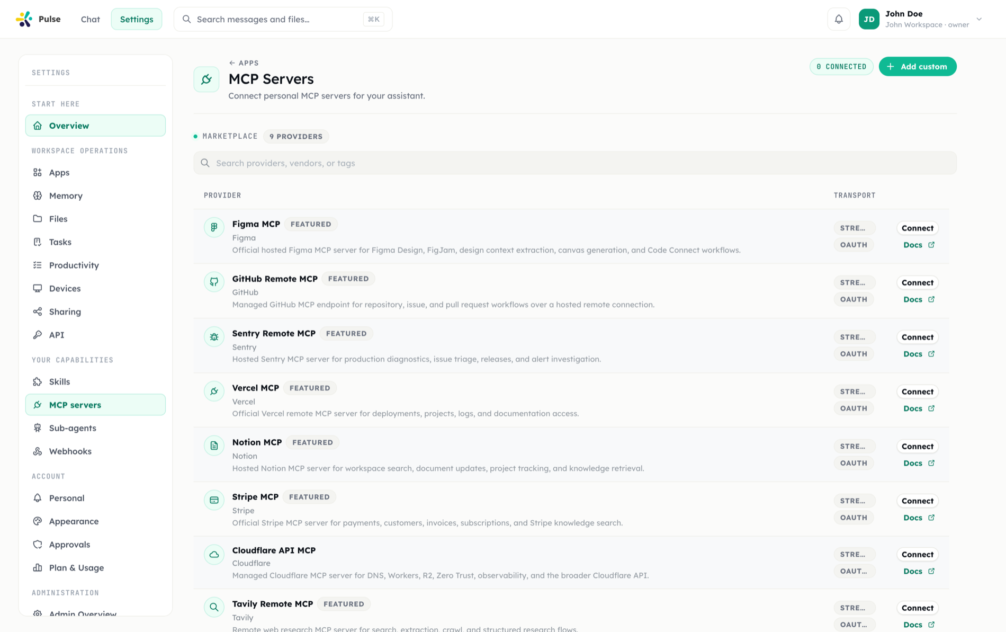Connect the Notion MCP server
The width and height of the screenshot is (1006, 632).
918,447
